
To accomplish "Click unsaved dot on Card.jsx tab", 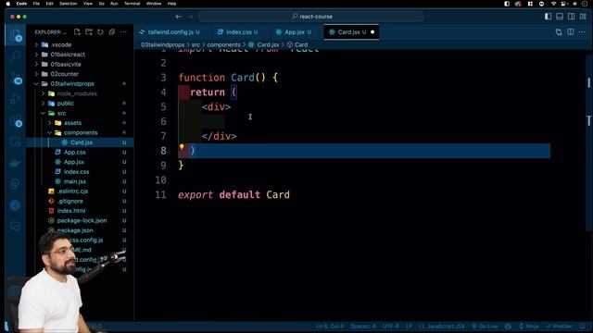I will [x=372, y=32].
